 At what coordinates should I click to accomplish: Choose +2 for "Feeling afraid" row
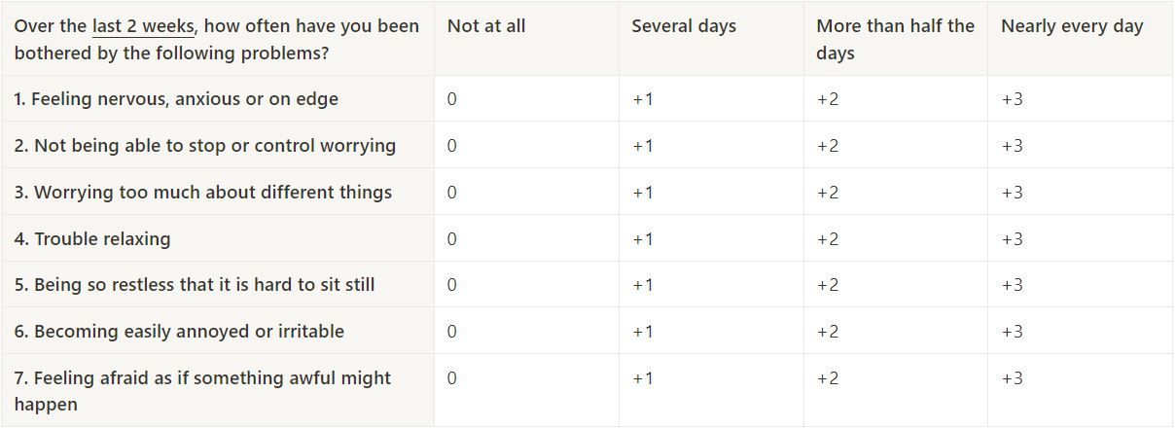(x=827, y=378)
